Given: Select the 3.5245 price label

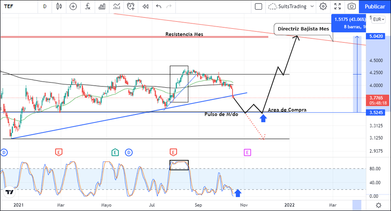Looking at the screenshot, I should pos(376,113).
